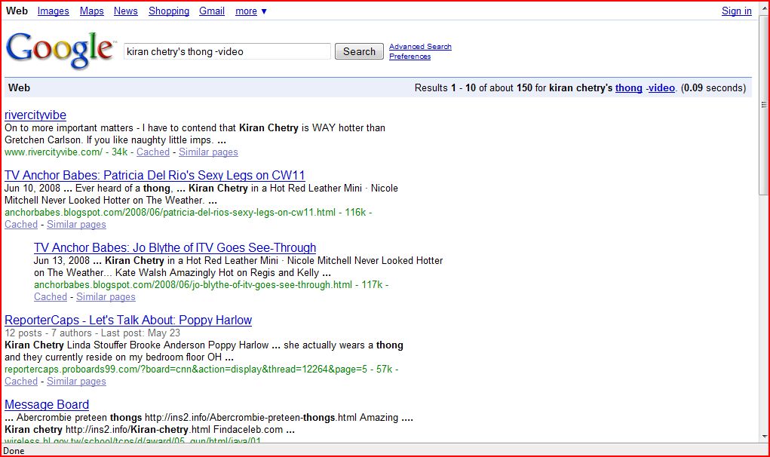Open Cached link for ReporterCaps result

tap(21, 382)
